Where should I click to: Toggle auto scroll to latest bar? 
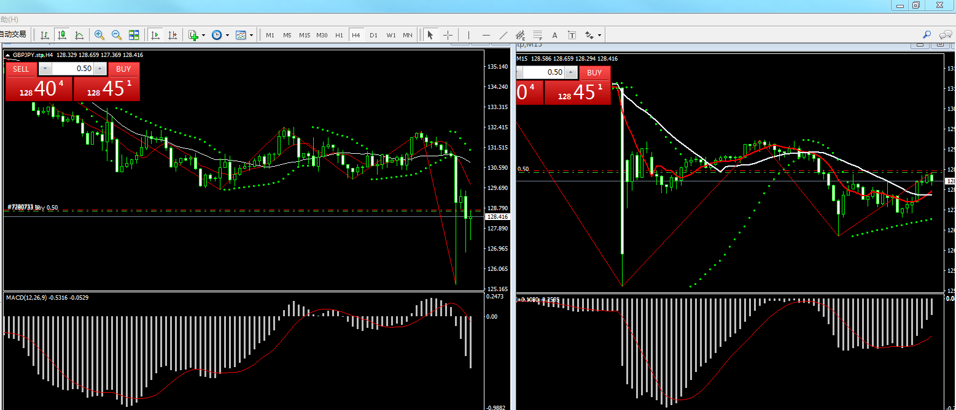[x=155, y=35]
